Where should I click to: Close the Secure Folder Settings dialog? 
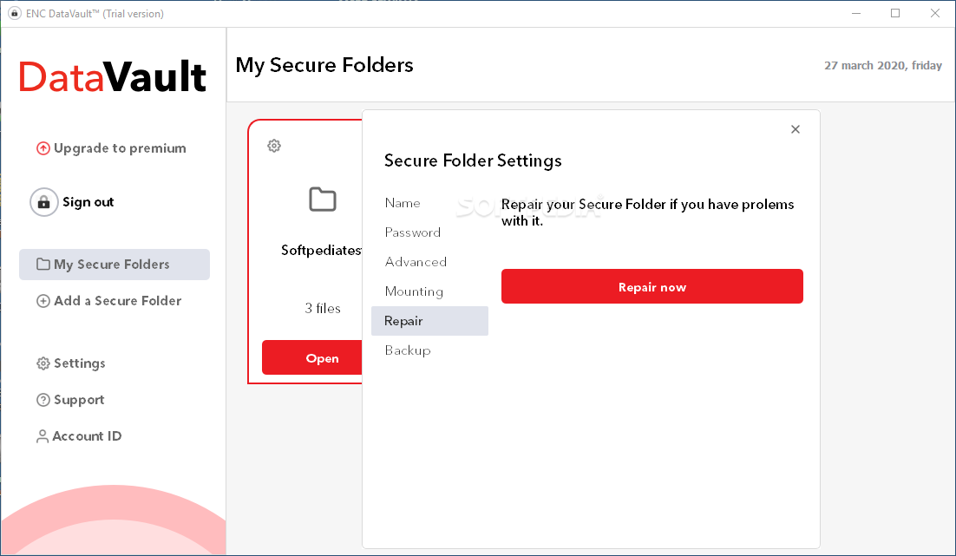(x=795, y=129)
